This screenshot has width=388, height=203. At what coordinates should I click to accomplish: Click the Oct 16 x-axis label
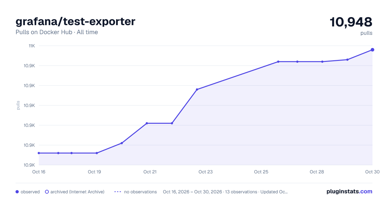coord(39,172)
